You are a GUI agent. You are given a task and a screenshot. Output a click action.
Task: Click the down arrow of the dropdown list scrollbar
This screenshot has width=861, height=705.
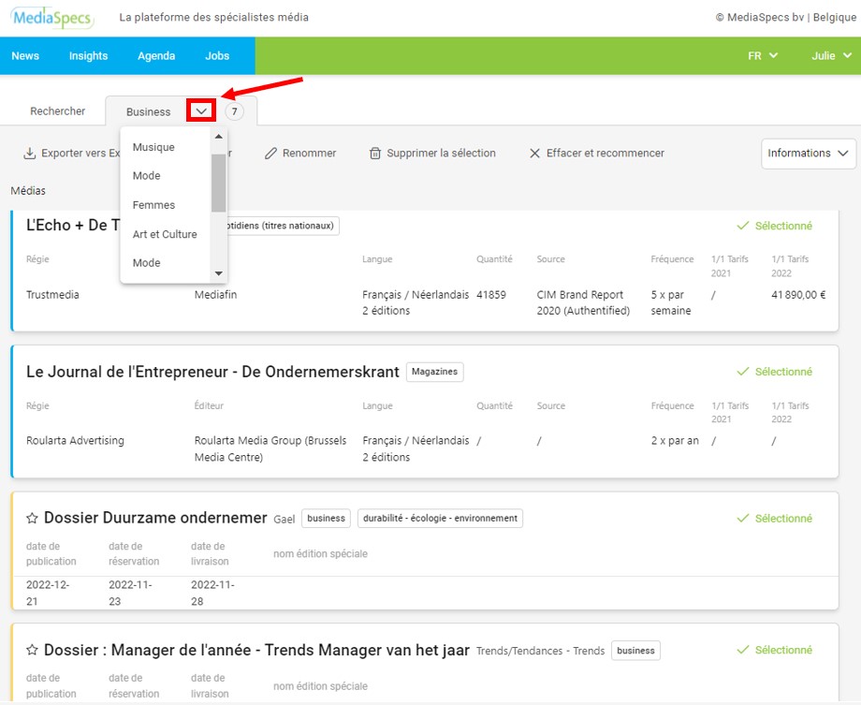point(219,273)
